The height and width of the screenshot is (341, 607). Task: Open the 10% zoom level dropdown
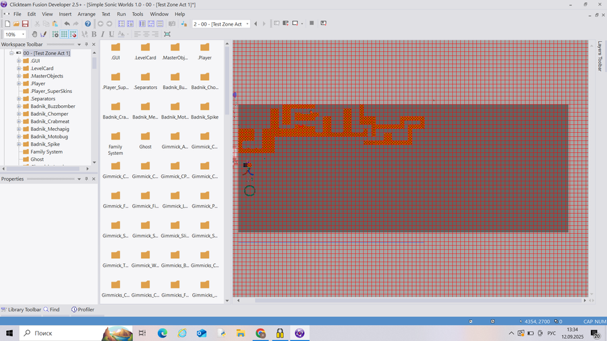[23, 34]
